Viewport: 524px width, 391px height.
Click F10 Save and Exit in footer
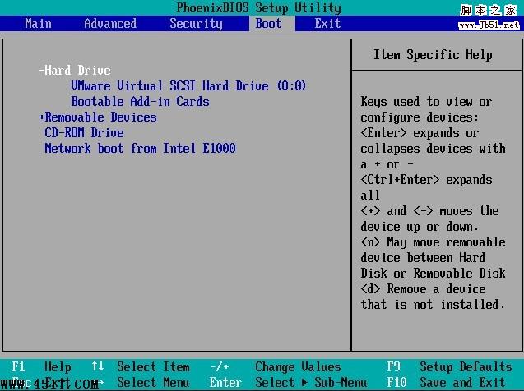[x=446, y=382]
